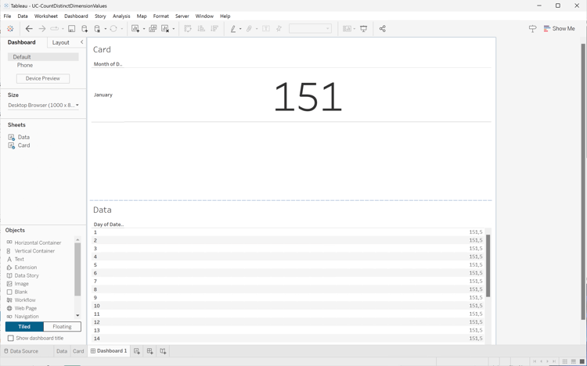Click the new story icon in bottom tabs
Screen dimensions: 587x366
[163, 351]
